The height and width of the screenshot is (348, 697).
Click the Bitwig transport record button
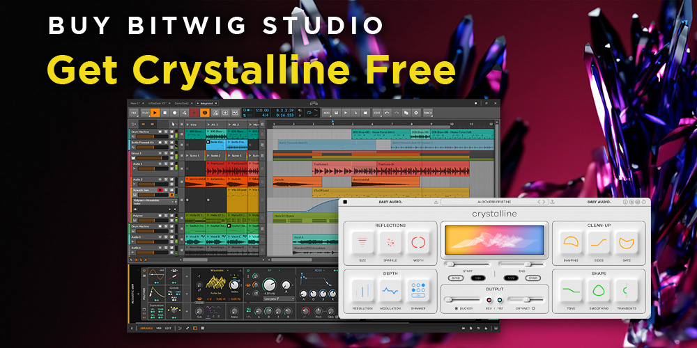(174, 113)
